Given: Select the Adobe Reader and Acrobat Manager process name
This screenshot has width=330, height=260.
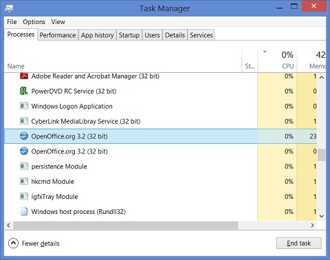Looking at the screenshot, I should click(x=95, y=76).
